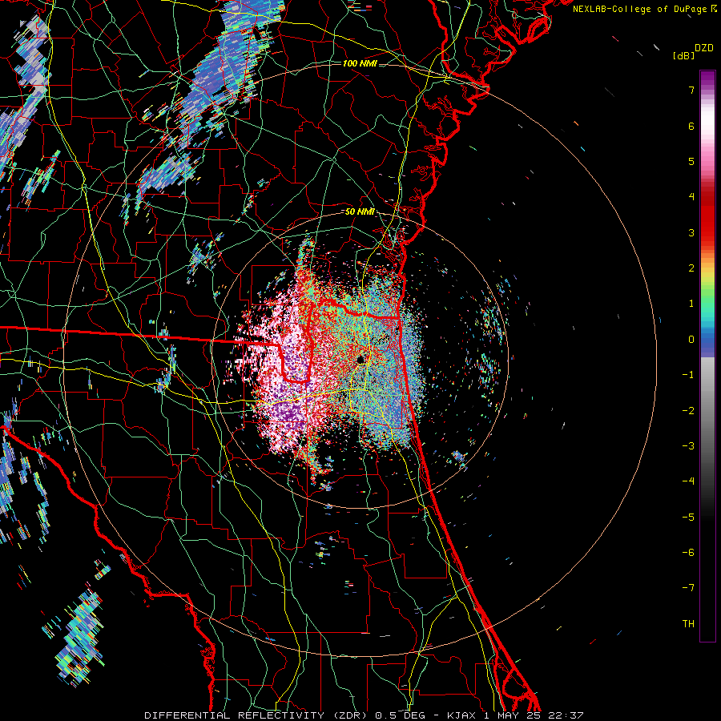Select the 7 value on color scale
The height and width of the screenshot is (721, 721).
(x=691, y=90)
